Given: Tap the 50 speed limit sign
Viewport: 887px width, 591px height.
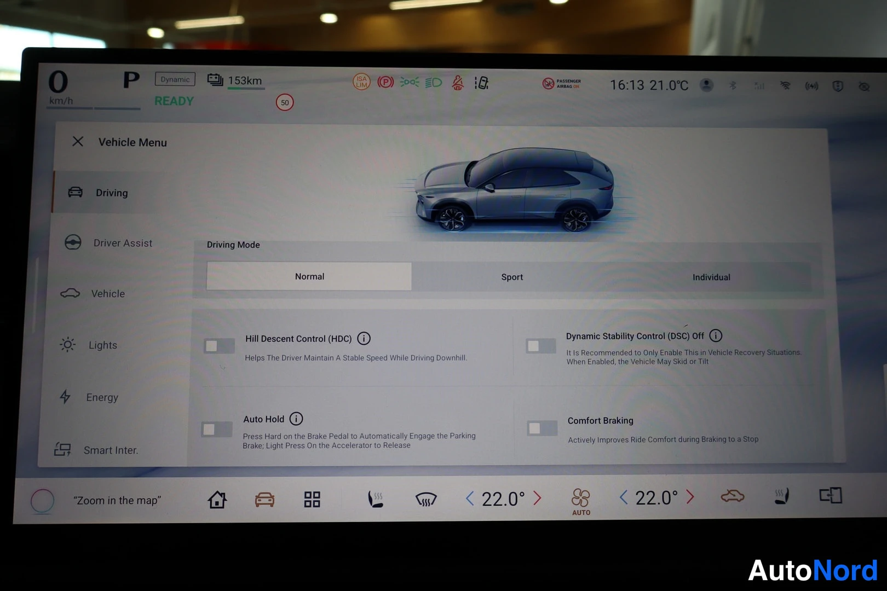Looking at the screenshot, I should [x=285, y=102].
